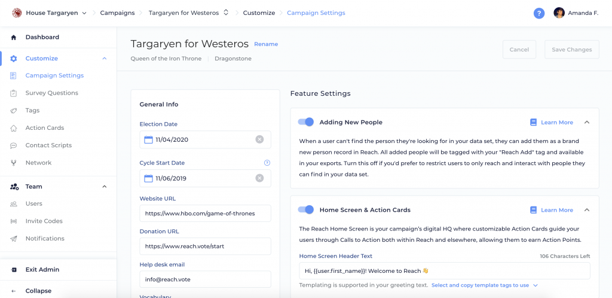Viewport: 612px width, 298px height.
Task: Click the Rename link
Action: [266, 44]
